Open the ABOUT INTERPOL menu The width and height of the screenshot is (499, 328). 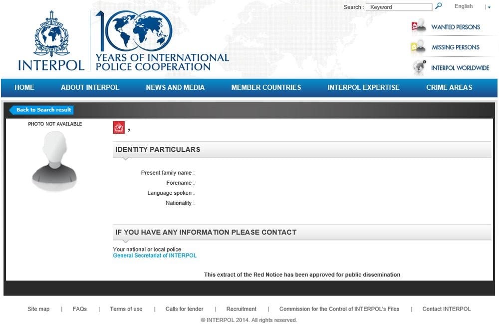[90, 87]
